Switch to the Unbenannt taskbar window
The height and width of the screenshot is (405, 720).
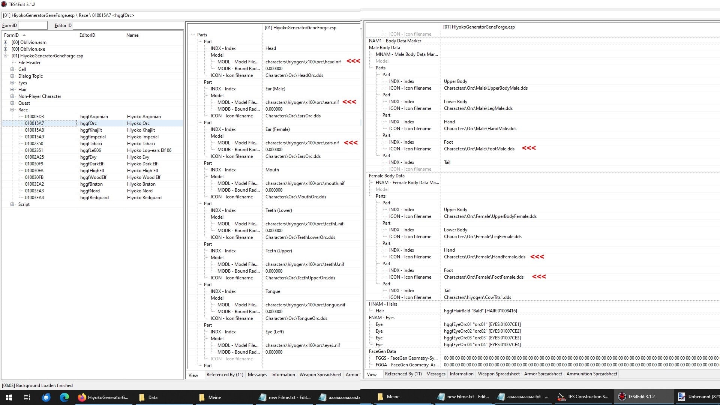698,397
